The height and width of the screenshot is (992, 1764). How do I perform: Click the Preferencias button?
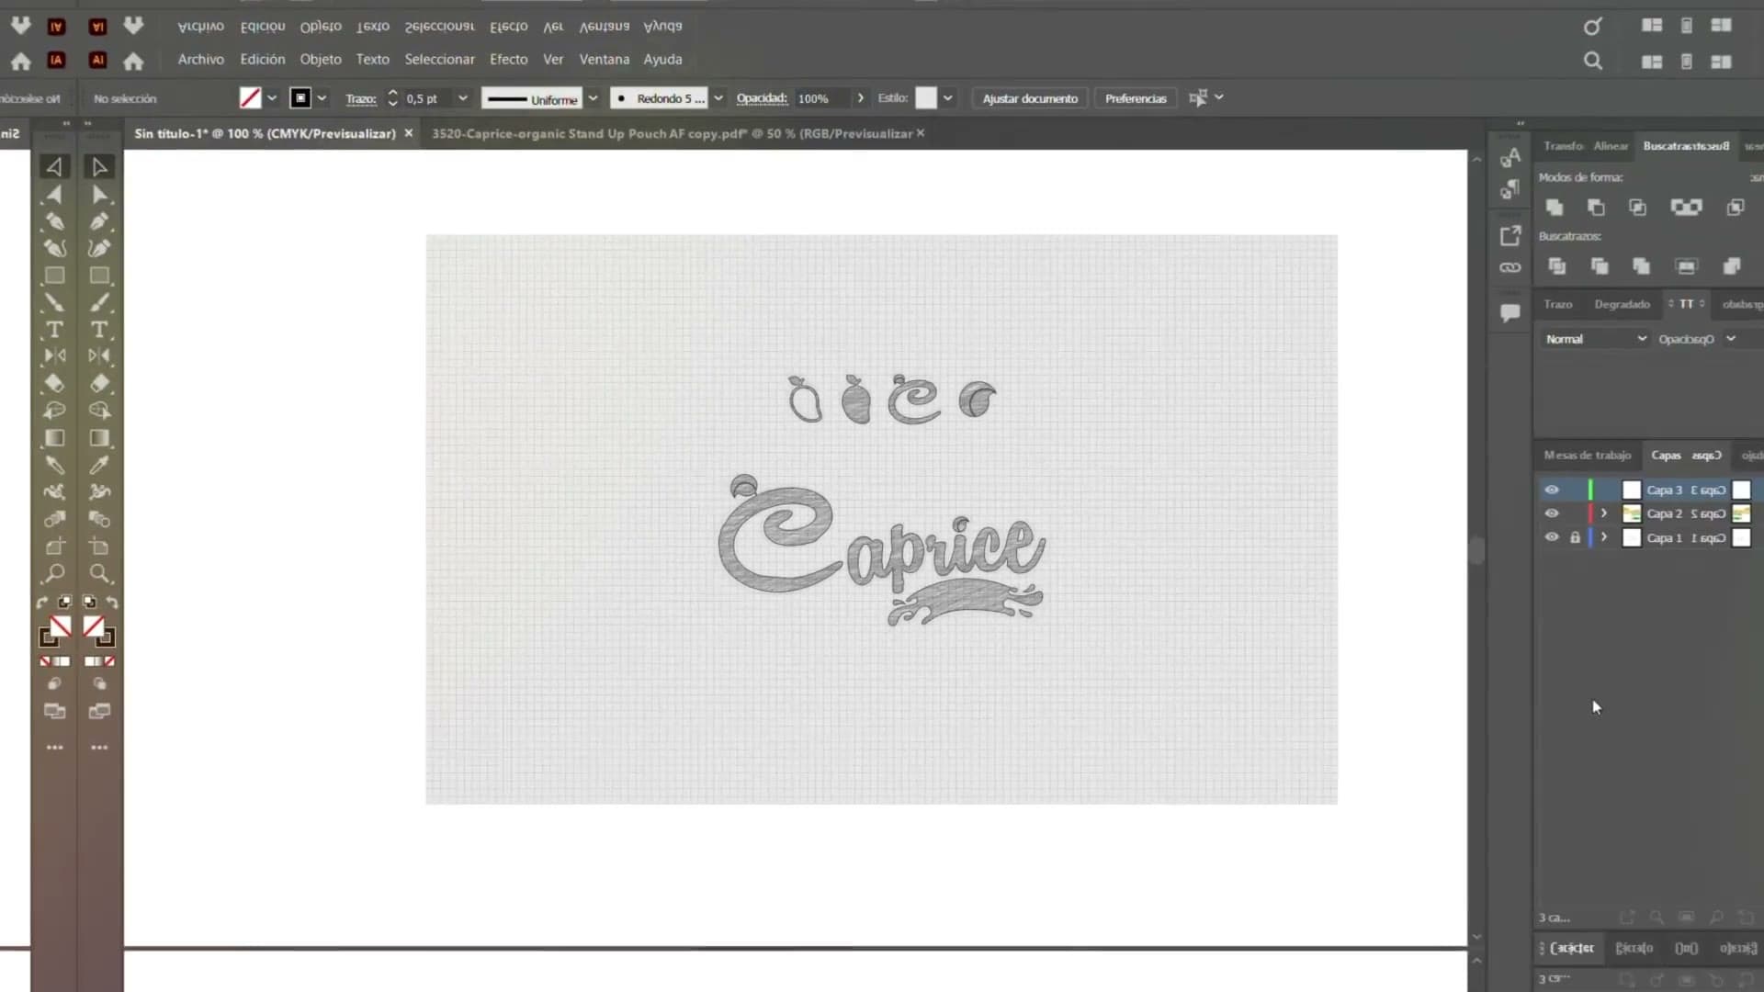1136,98
